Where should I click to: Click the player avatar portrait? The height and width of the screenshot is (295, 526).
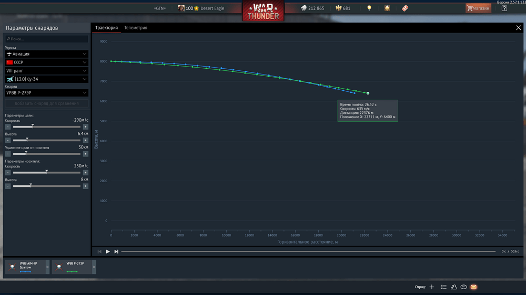181,8
